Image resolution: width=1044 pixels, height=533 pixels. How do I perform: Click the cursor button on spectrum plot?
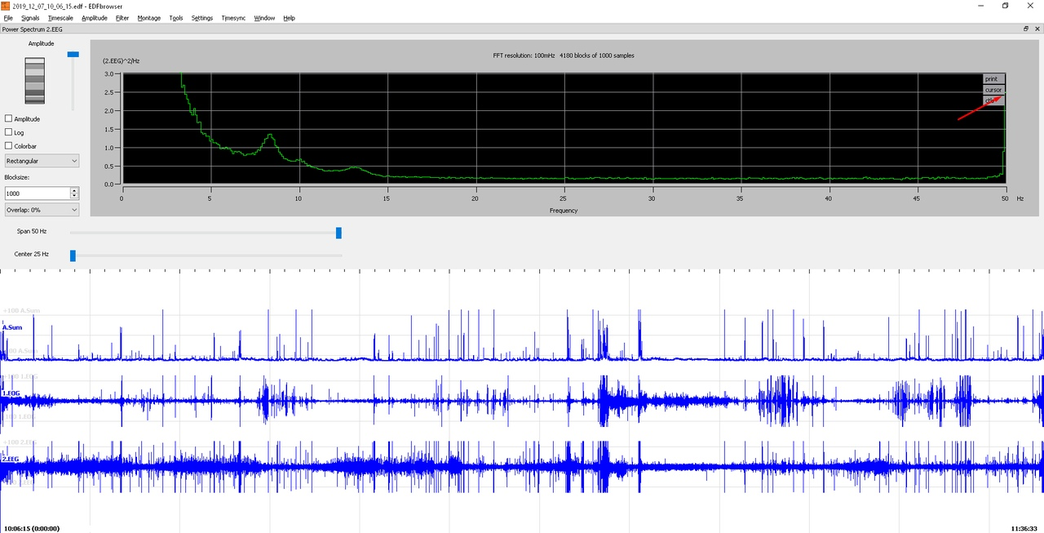993,90
